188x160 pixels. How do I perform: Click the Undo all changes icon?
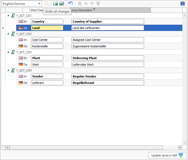click(x=70, y=3)
